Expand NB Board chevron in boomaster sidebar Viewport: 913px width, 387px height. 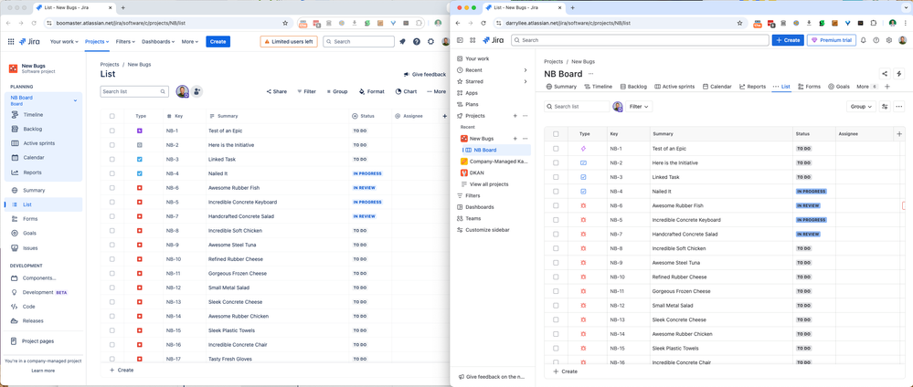(75, 100)
